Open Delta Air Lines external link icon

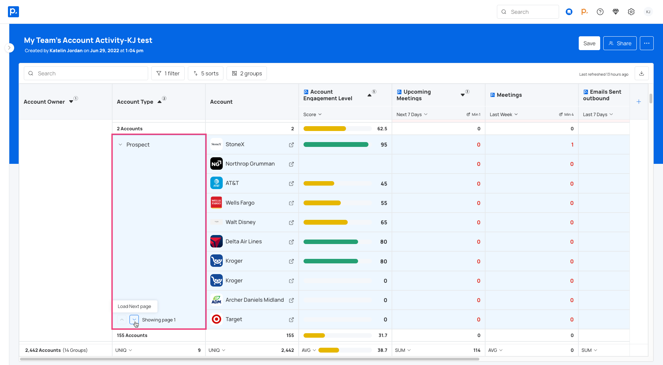(x=291, y=242)
